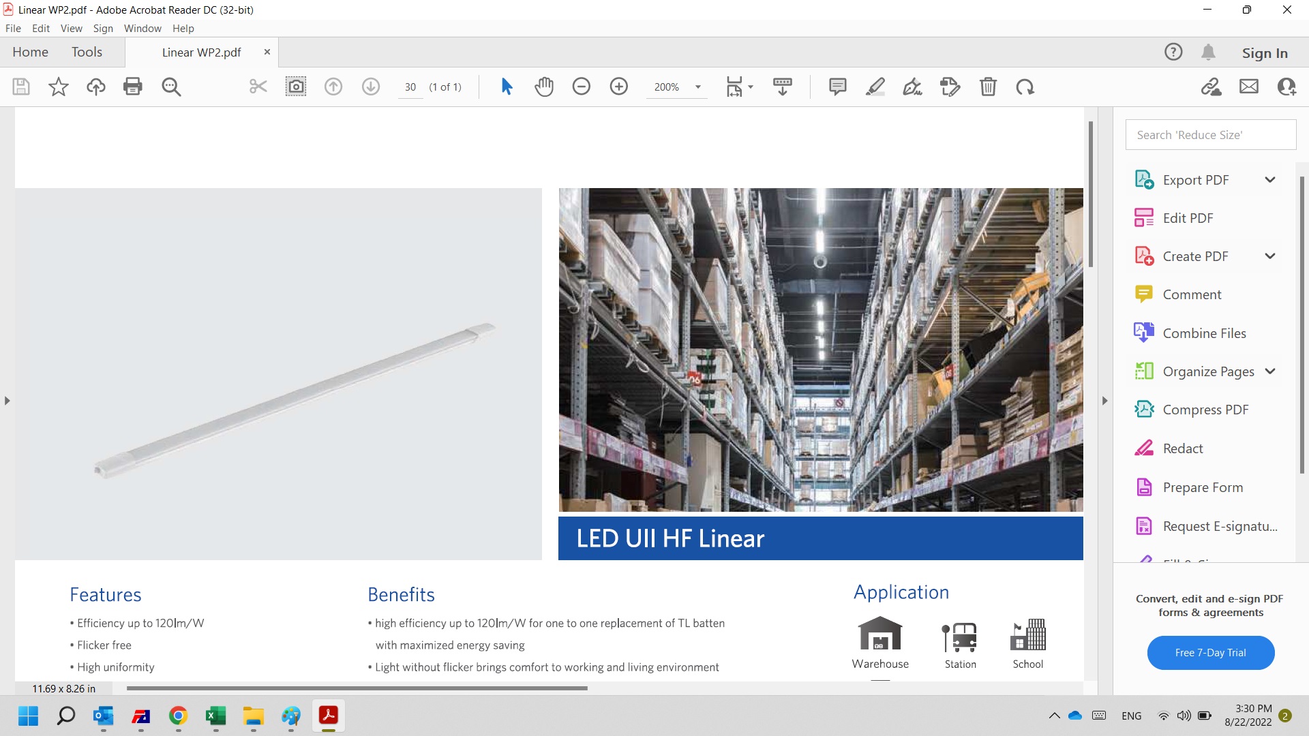This screenshot has width=1309, height=736.
Task: Take a snapshot with camera icon
Action: [x=296, y=87]
